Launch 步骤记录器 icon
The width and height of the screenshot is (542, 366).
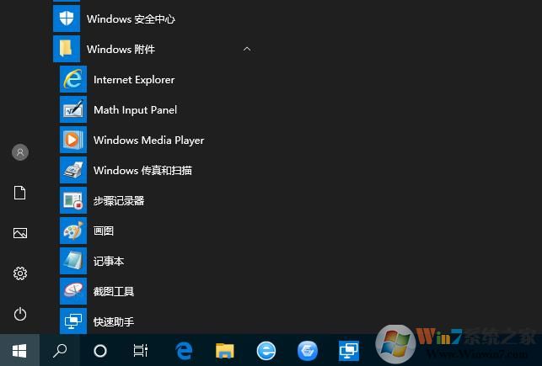pos(73,200)
